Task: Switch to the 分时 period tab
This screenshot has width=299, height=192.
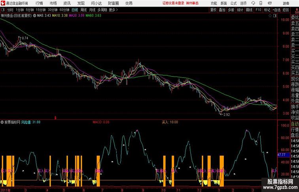Action: point(10,10)
